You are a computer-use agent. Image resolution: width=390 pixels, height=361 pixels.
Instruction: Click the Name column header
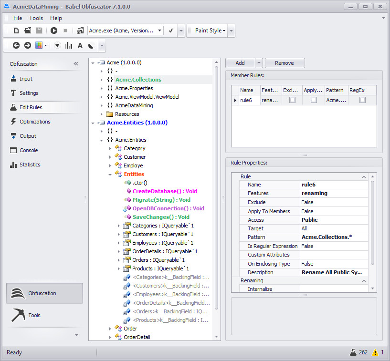pyautogui.click(x=249, y=90)
